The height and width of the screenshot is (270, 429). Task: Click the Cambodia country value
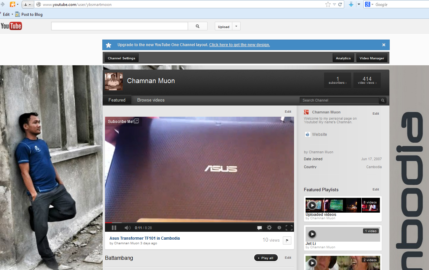tap(374, 167)
